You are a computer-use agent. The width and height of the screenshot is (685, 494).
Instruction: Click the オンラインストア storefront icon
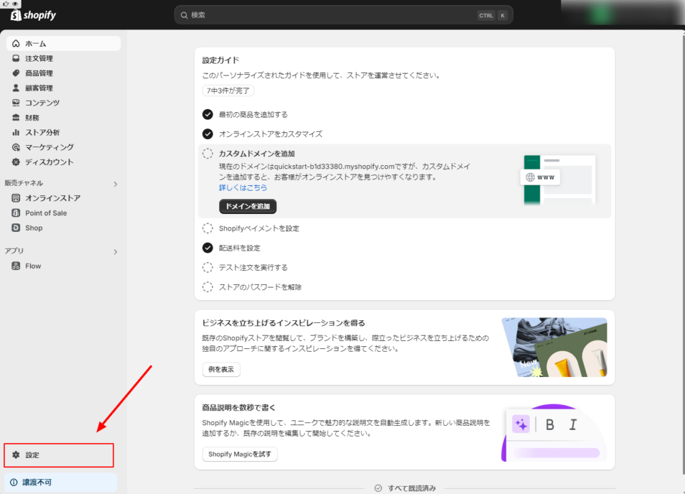click(x=16, y=198)
